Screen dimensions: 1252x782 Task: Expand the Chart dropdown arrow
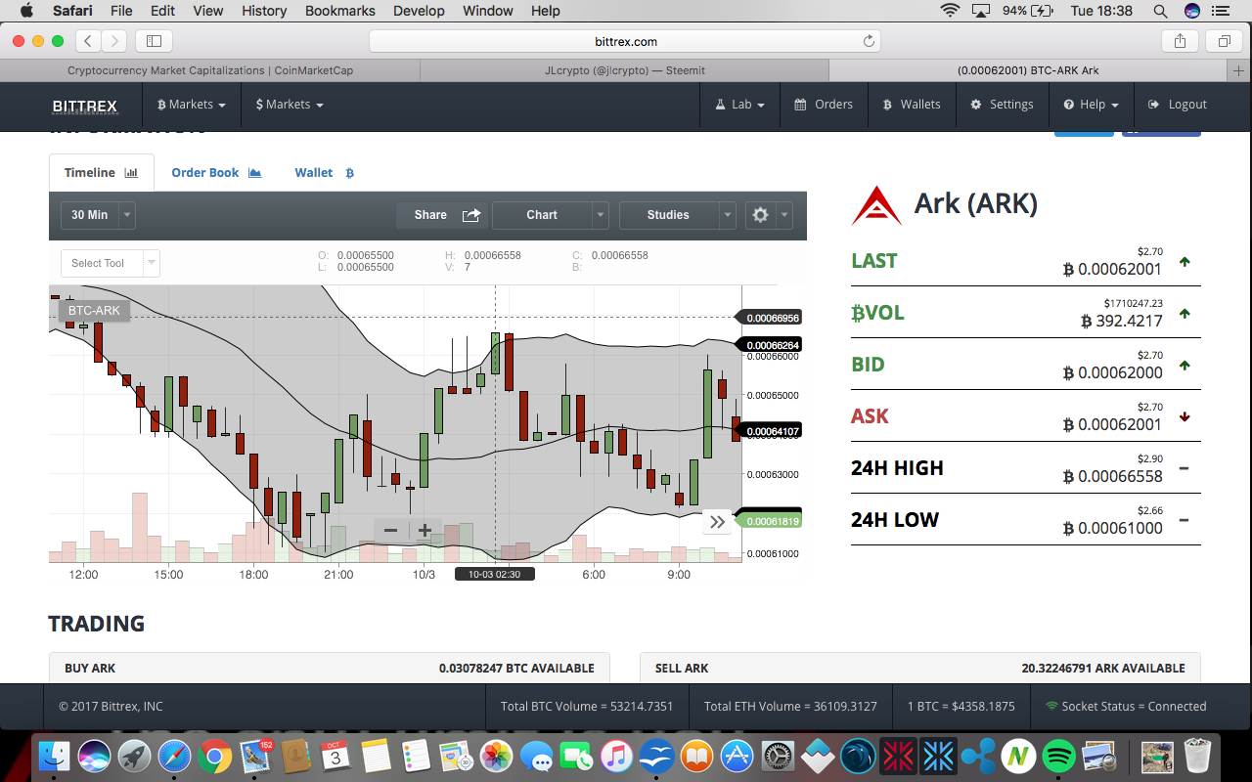601,215
